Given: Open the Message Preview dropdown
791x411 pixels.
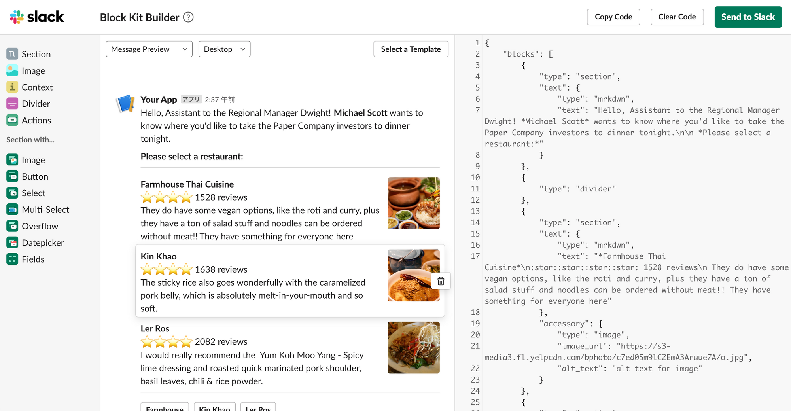Looking at the screenshot, I should click(x=149, y=49).
